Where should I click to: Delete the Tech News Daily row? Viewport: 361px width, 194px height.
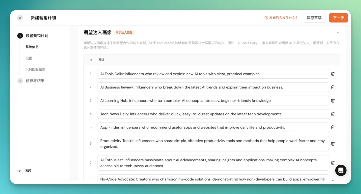pos(333,114)
